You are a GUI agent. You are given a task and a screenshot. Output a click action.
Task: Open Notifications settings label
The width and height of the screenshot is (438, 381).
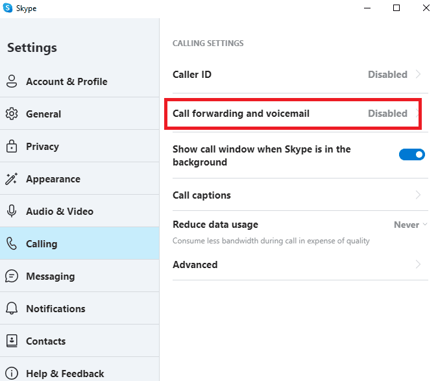pyautogui.click(x=56, y=309)
